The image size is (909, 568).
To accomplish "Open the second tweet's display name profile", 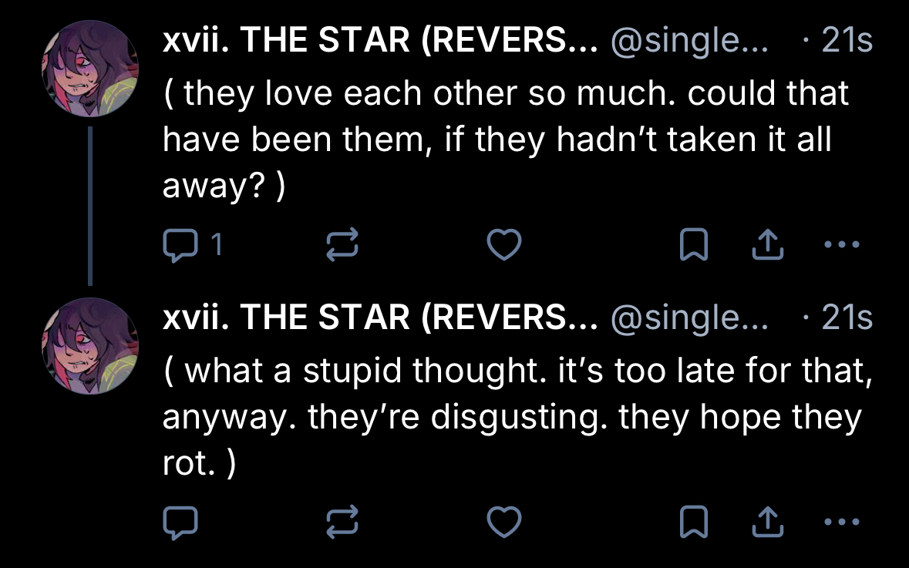I will pos(380,318).
